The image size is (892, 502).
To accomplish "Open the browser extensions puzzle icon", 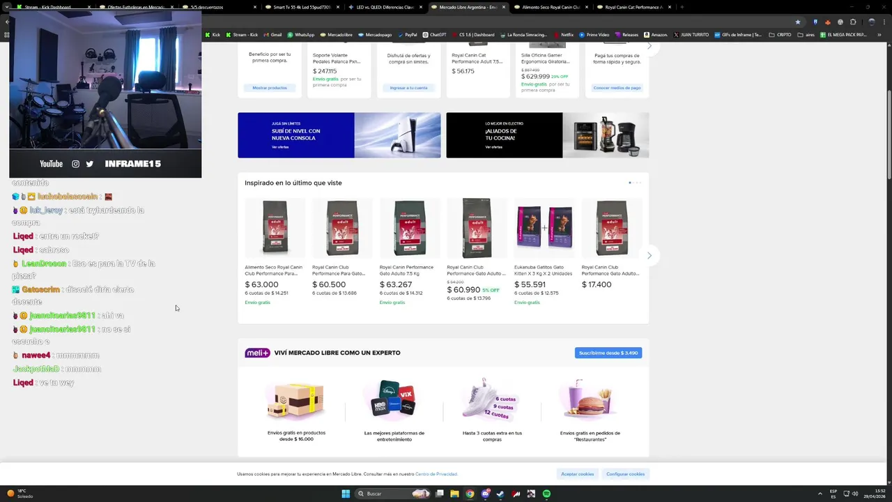I will (x=852, y=22).
